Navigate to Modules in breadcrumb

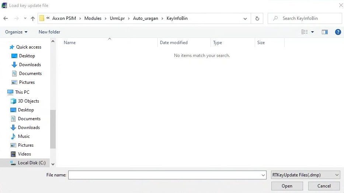pyautogui.click(x=93, y=18)
